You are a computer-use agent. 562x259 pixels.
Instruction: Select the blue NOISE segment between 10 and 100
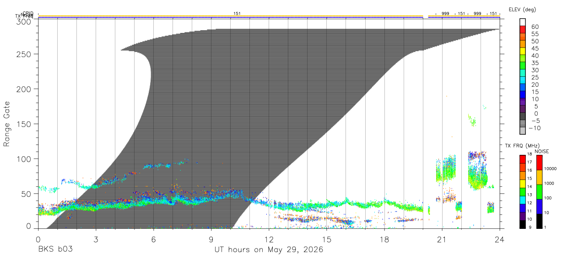540,206
